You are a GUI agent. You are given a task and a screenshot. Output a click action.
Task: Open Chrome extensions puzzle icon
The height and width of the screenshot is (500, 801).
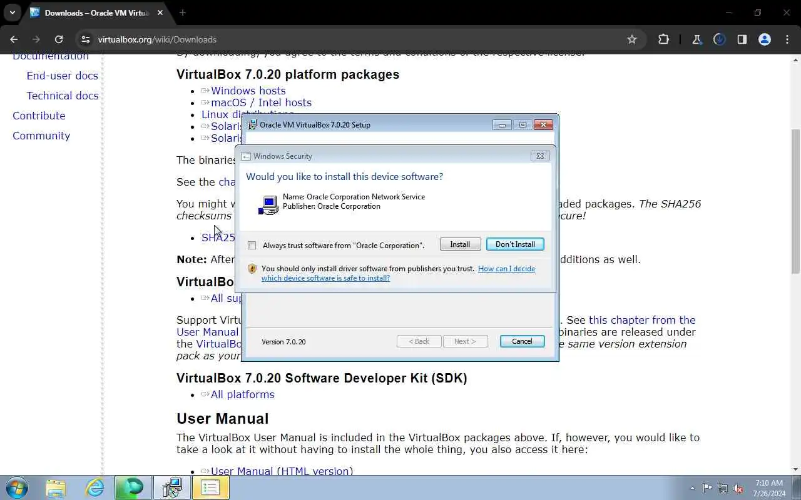point(663,39)
